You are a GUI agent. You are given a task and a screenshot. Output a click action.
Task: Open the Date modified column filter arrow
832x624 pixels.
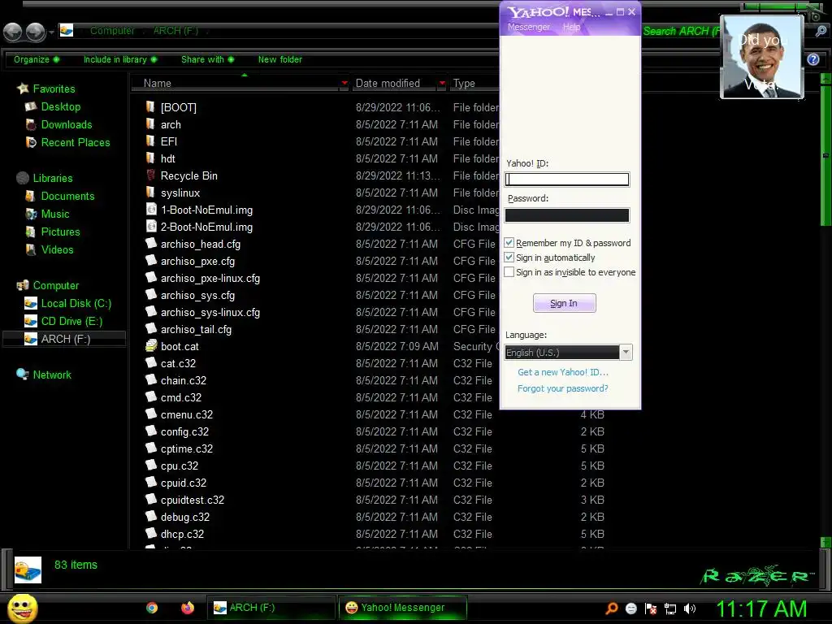442,84
